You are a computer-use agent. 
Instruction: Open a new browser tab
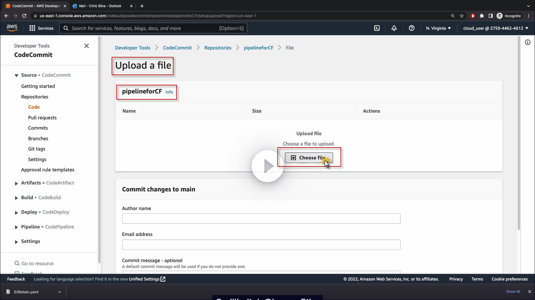(x=142, y=6)
